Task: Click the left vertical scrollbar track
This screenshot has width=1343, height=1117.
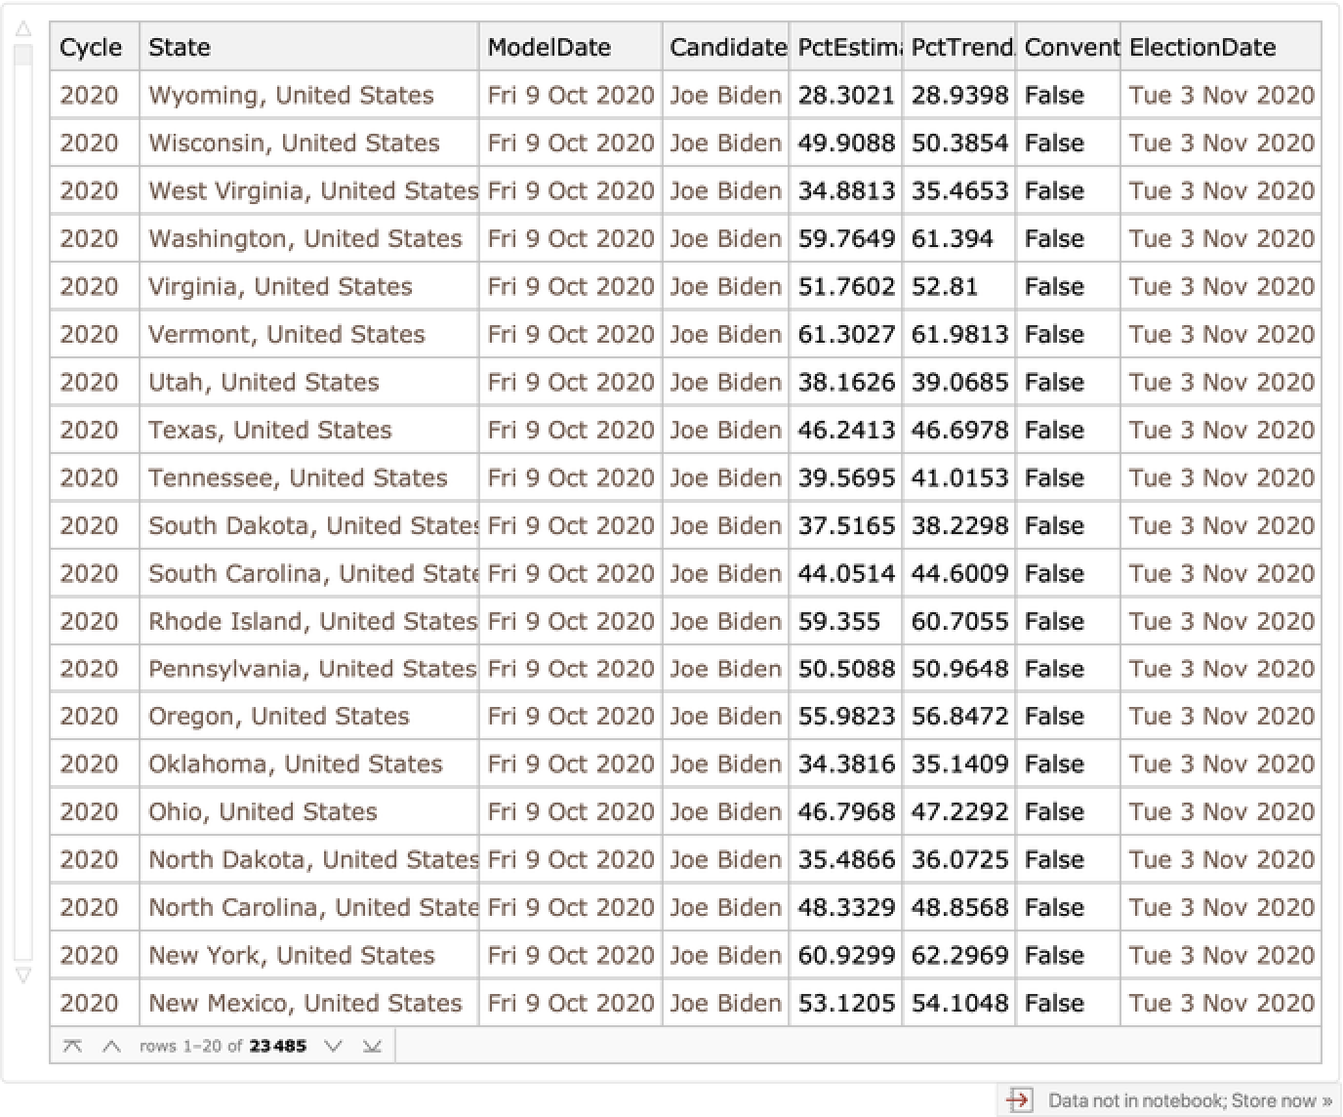Action: coord(23,488)
